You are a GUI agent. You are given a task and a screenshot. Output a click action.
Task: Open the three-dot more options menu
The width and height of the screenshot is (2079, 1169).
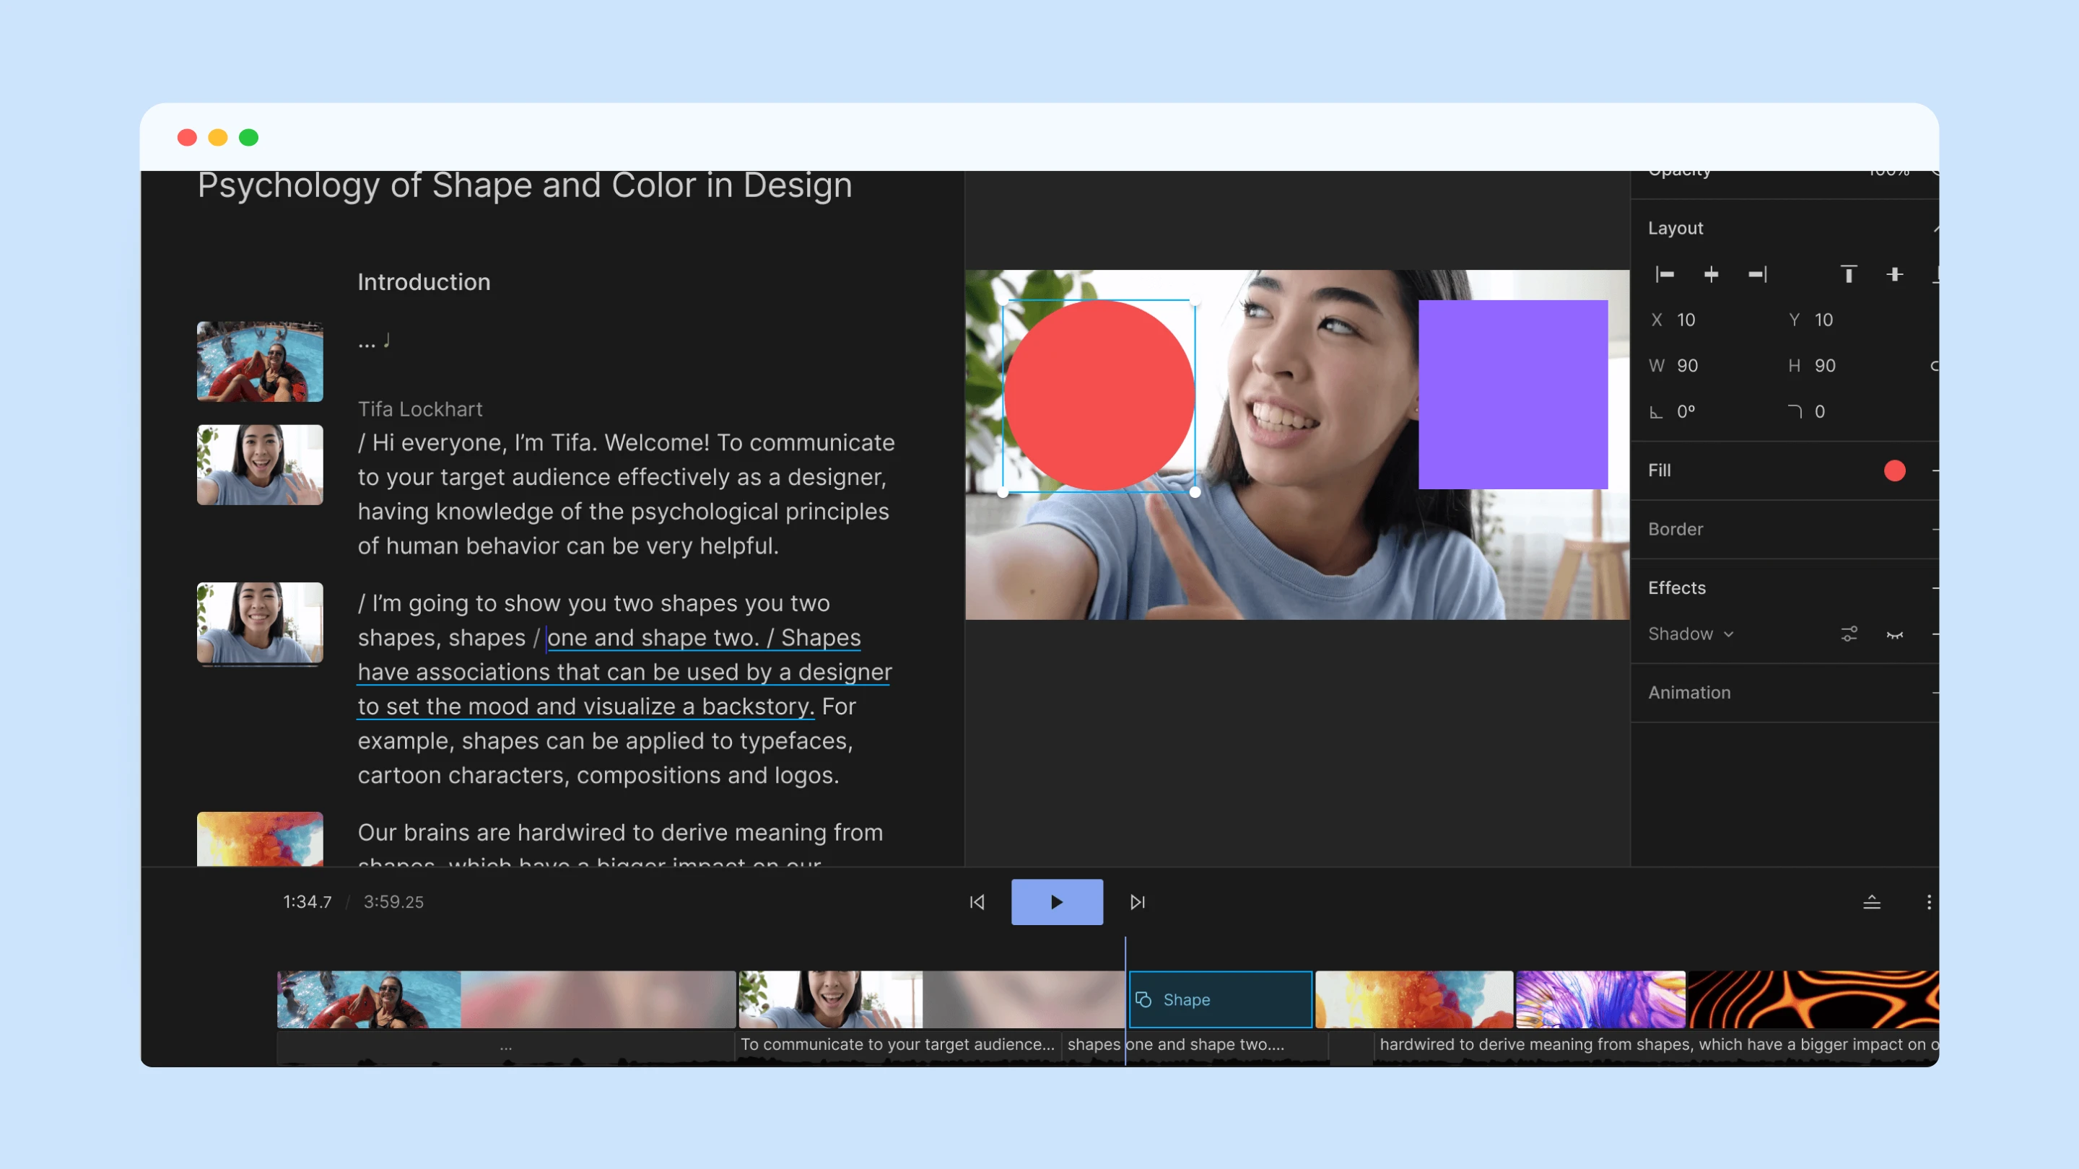tap(1928, 902)
